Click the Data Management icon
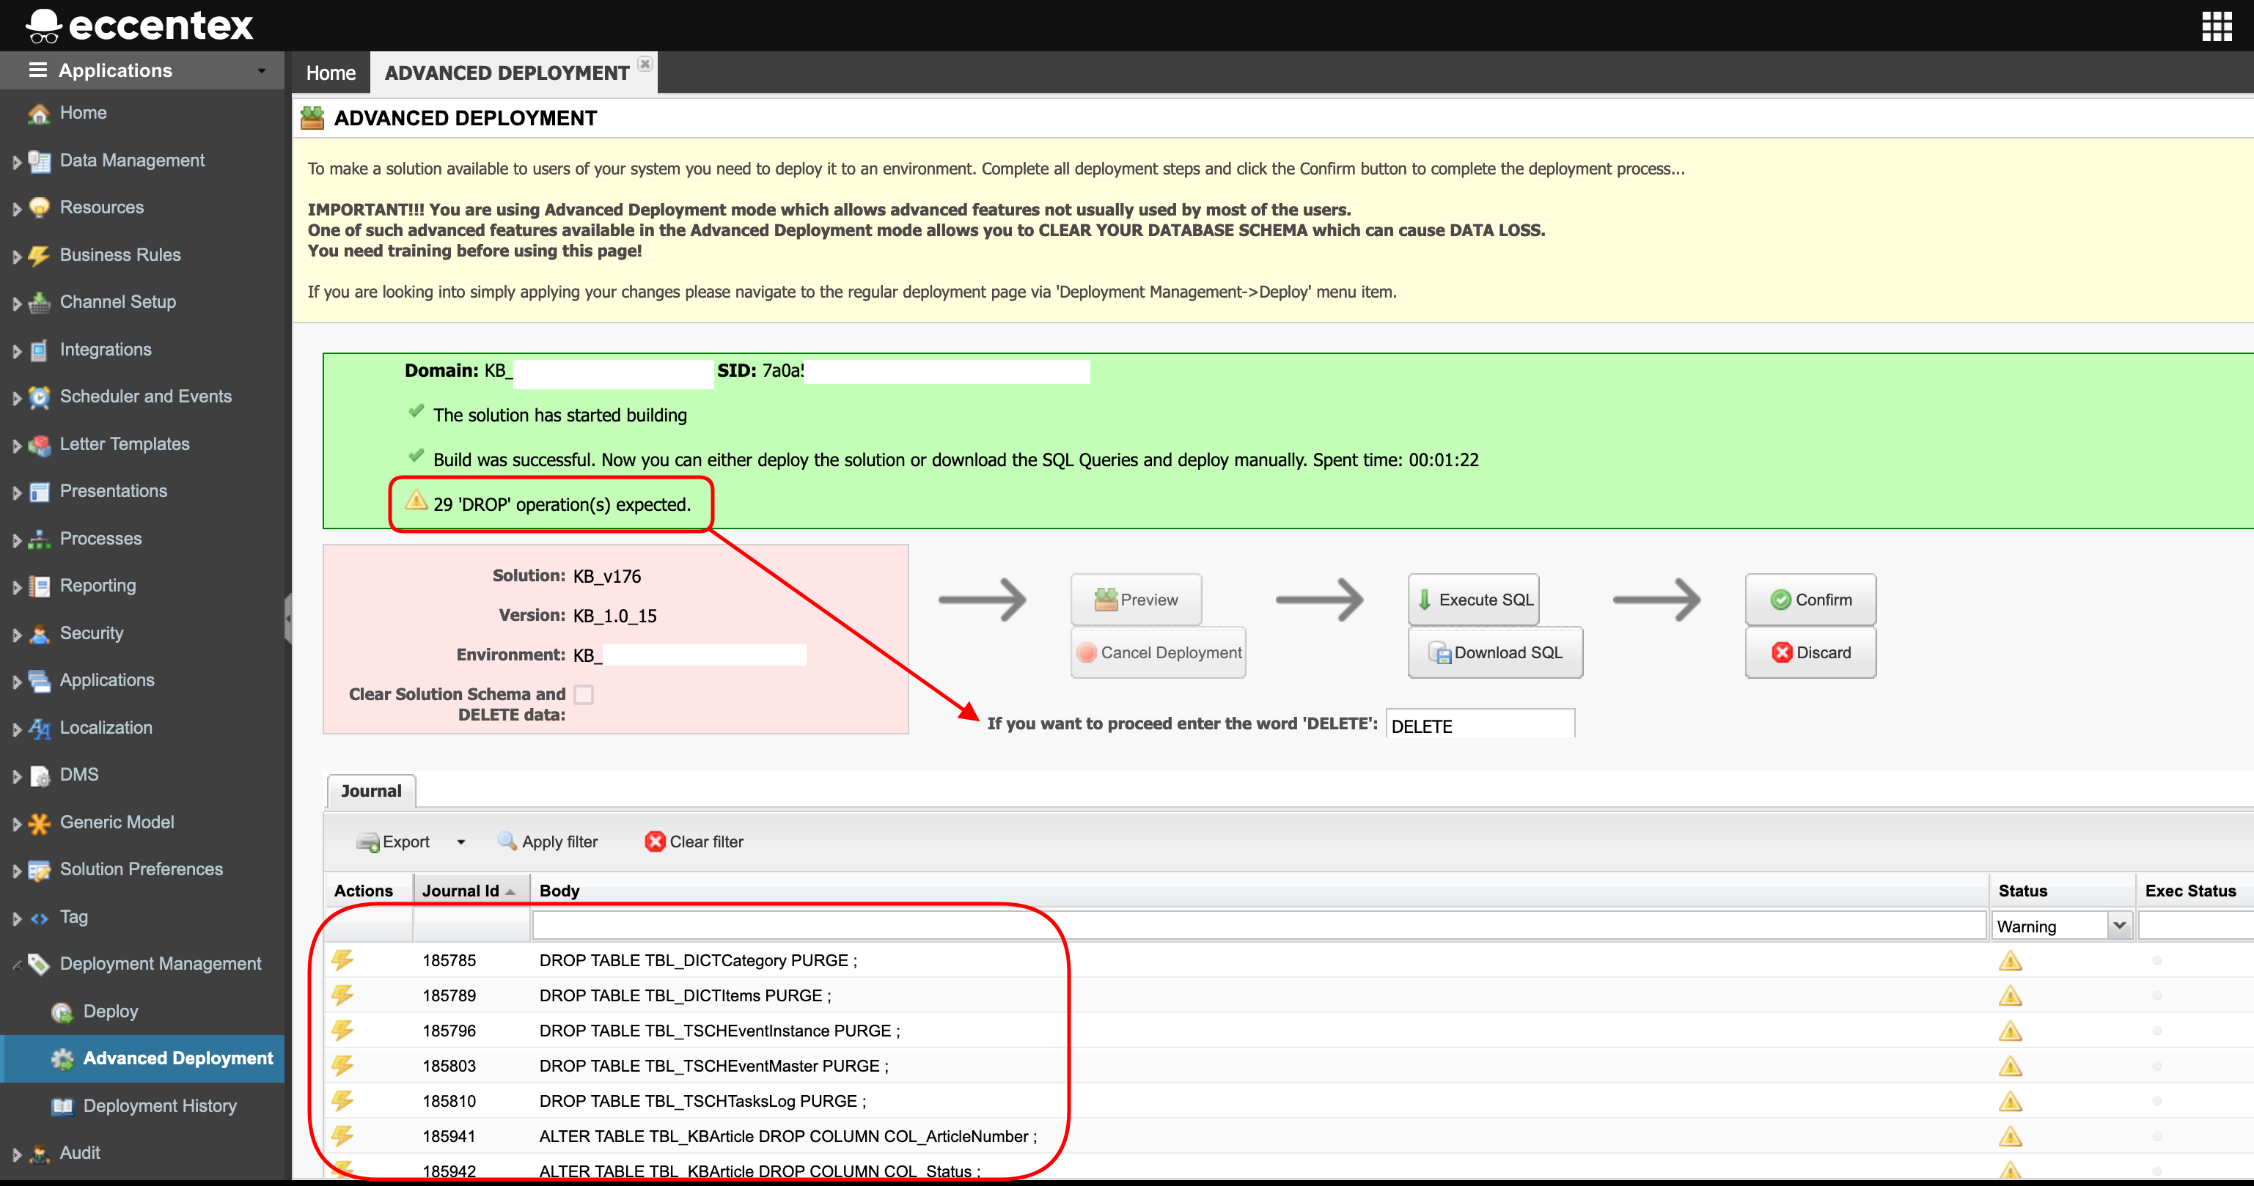 (39, 161)
